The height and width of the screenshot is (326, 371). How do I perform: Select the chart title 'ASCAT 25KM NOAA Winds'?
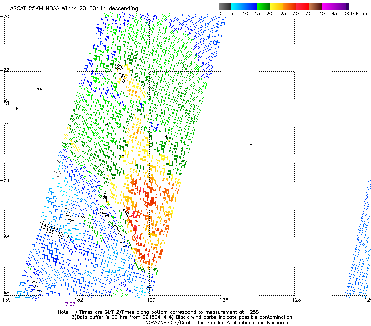43,8
